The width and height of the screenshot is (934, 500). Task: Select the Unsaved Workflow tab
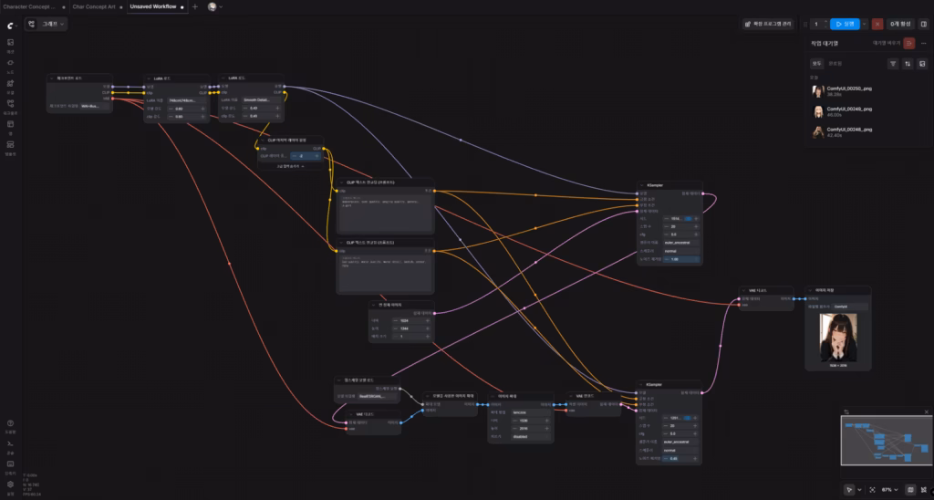tap(153, 6)
